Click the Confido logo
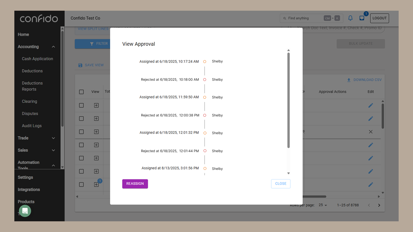Image resolution: width=413 pixels, height=232 pixels. [39, 19]
